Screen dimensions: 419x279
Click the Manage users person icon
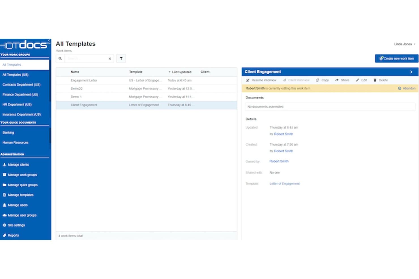pos(5,205)
